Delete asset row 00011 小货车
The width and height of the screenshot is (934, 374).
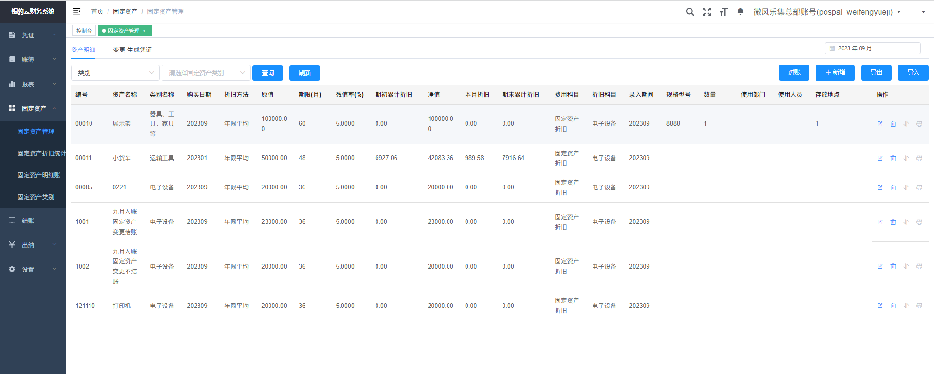(x=893, y=158)
